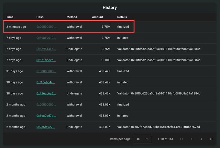Click the Details column header
Image resolution: width=220 pixels, height=148 pixels.
click(x=122, y=17)
